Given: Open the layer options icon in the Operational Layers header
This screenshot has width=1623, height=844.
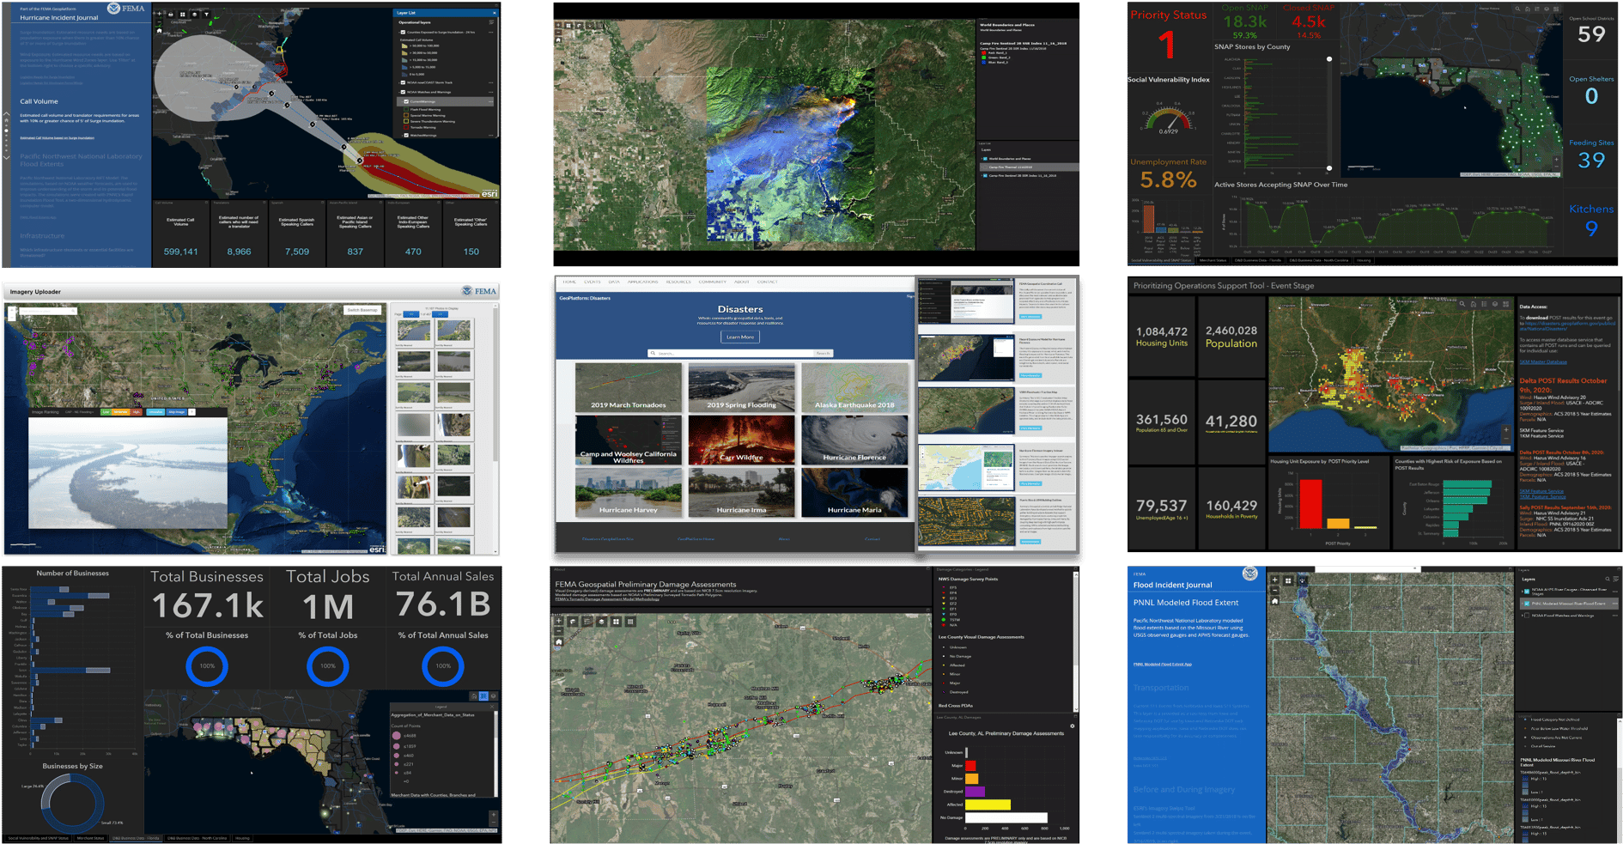Looking at the screenshot, I should point(491,22).
